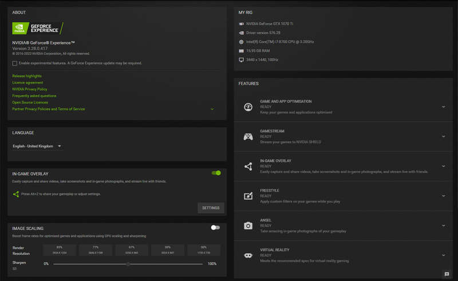Expand the In-Game Overlay feature chevron
Image resolution: width=458 pixels, height=281 pixels.
point(443,166)
